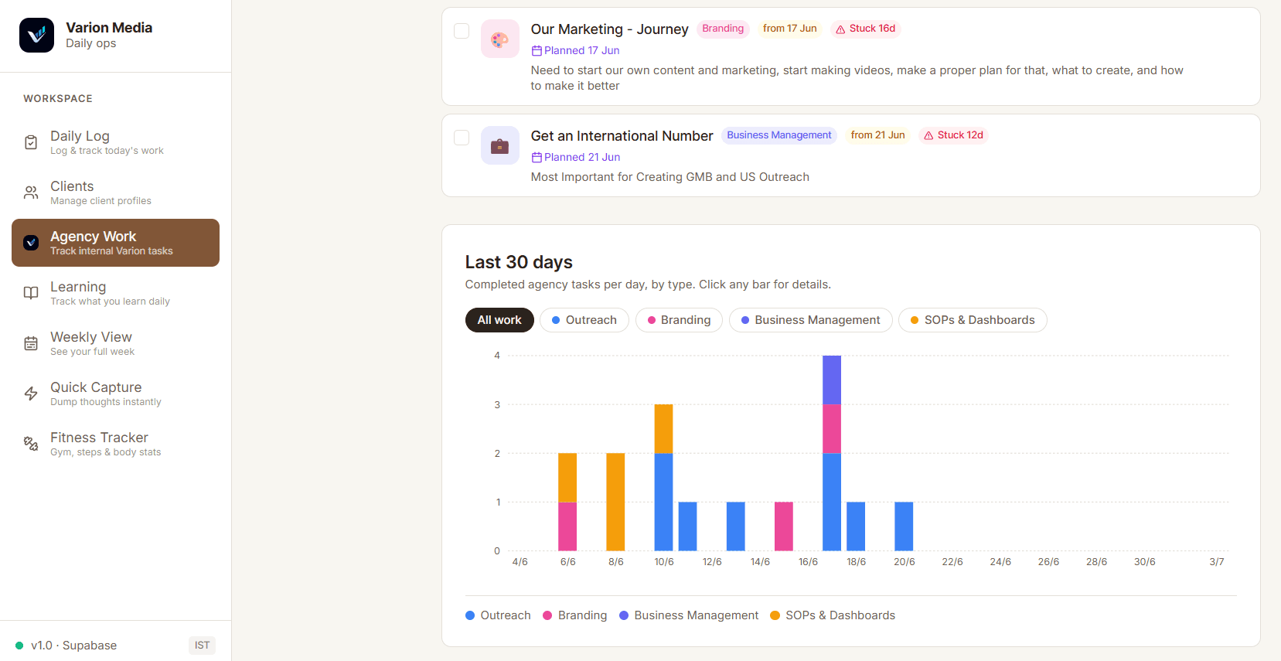The height and width of the screenshot is (661, 1281).
Task: Click the blue bar at 13/6
Action: 736,526
